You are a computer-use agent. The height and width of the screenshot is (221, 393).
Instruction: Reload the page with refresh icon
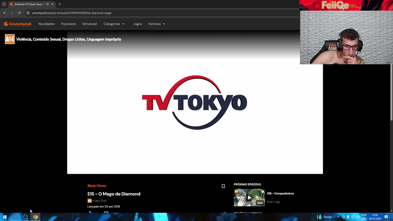point(19,13)
